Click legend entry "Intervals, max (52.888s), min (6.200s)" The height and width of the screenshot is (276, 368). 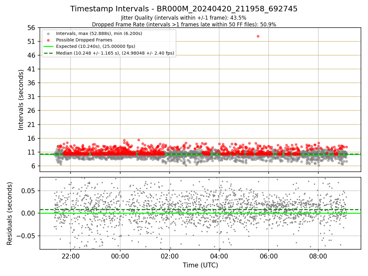99,33
